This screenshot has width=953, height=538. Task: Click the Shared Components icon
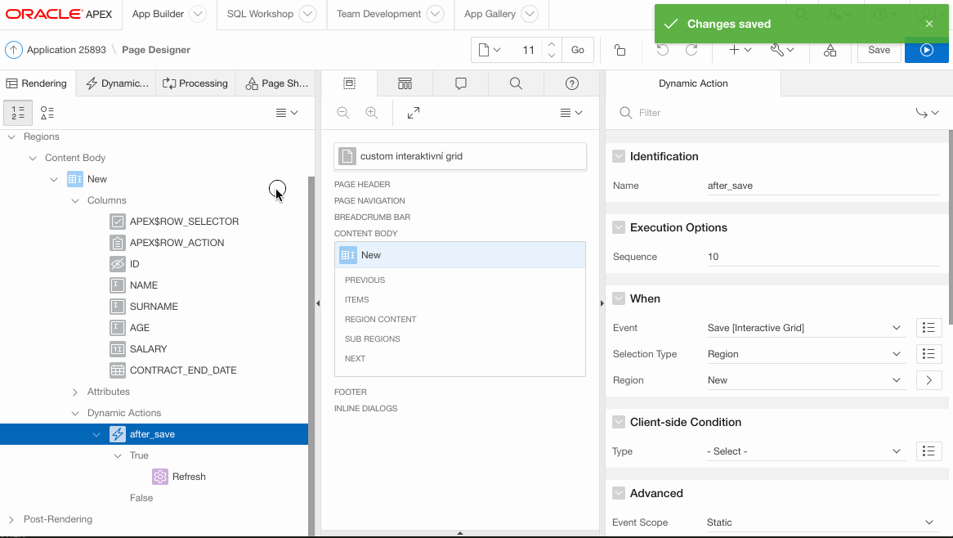(830, 50)
